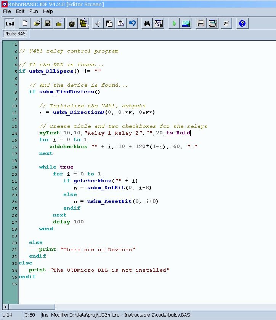276x320 pixels.
Task: Click the horizontal scrollbar thumb
Action: pyautogui.click(x=32, y=307)
